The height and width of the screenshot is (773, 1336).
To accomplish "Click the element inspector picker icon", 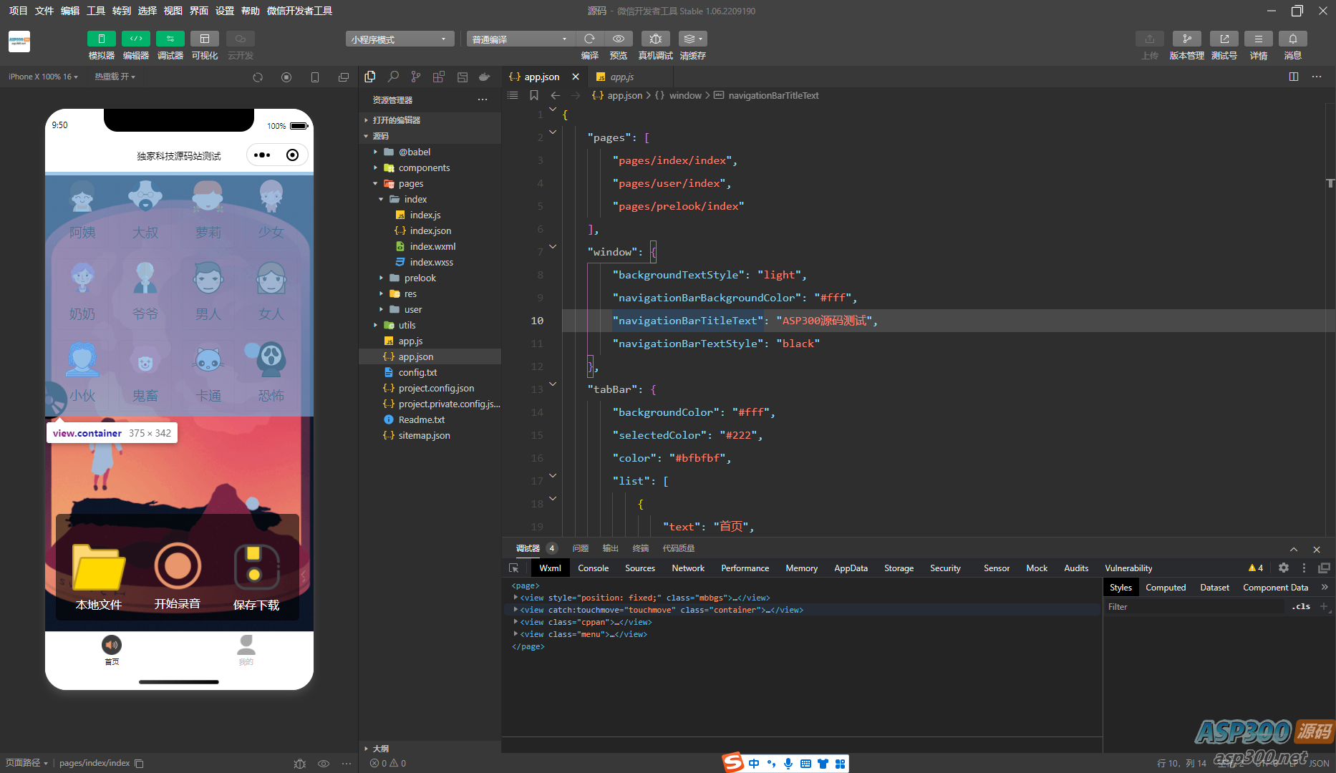I will 513,568.
